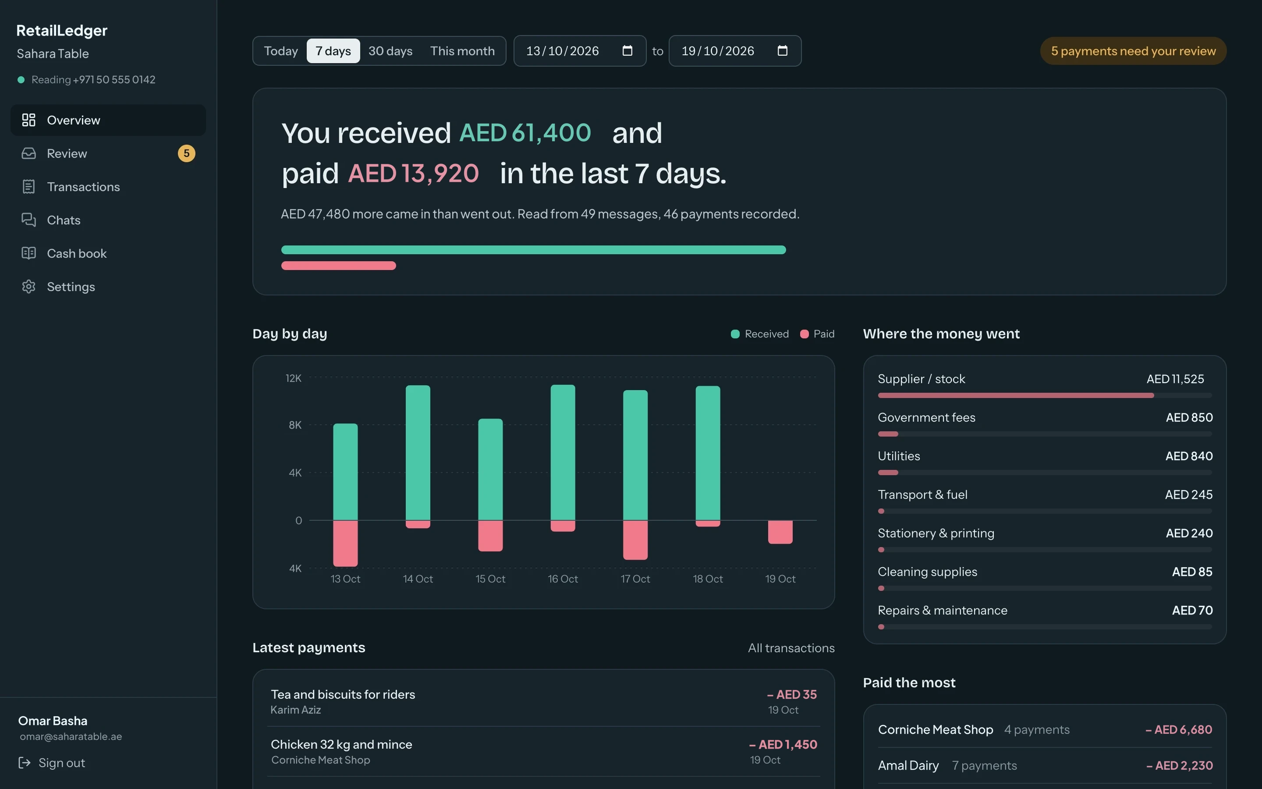
Task: Select the 7 days range
Action: point(333,51)
